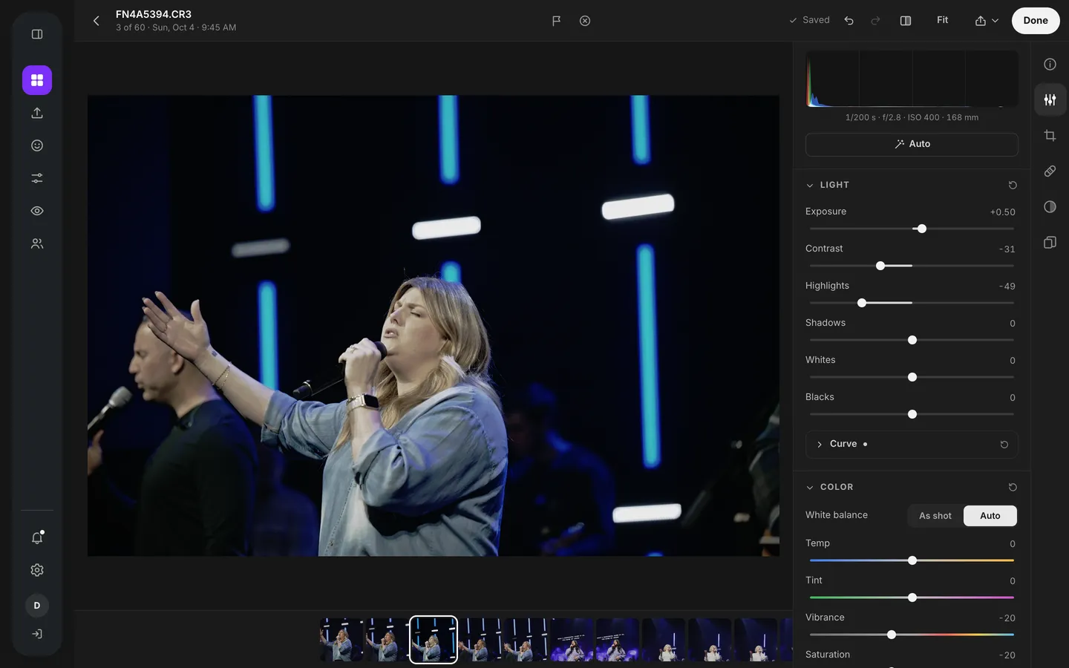Open the copy settings icon
This screenshot has height=668, width=1069.
pos(1050,243)
